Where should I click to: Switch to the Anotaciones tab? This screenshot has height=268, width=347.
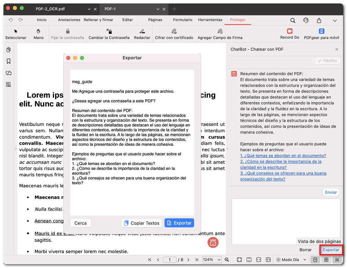[69, 20]
